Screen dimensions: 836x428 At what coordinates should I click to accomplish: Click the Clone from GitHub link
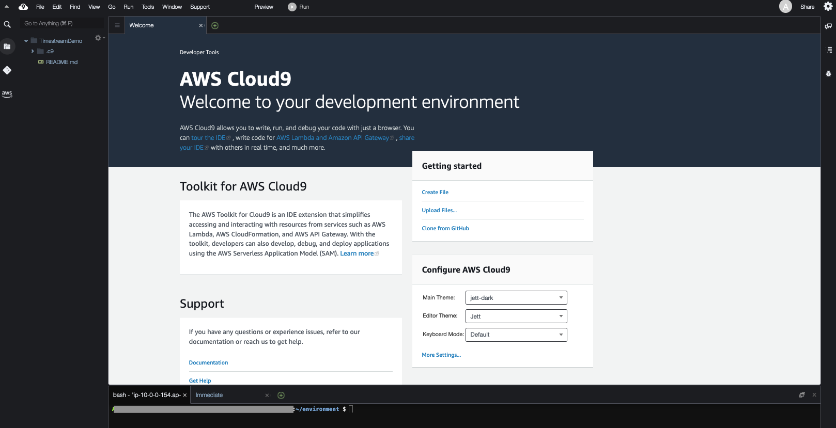coord(445,229)
